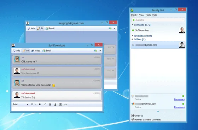Disconnect the first online account

[179, 100]
